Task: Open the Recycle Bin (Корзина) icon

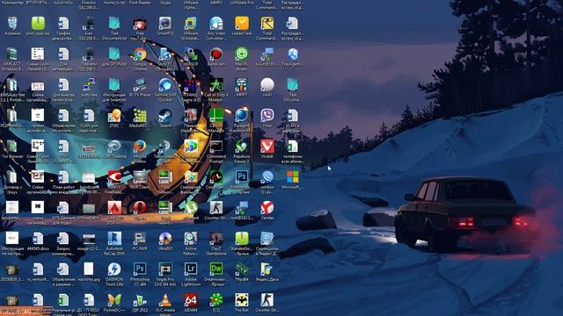Action: [x=12, y=24]
